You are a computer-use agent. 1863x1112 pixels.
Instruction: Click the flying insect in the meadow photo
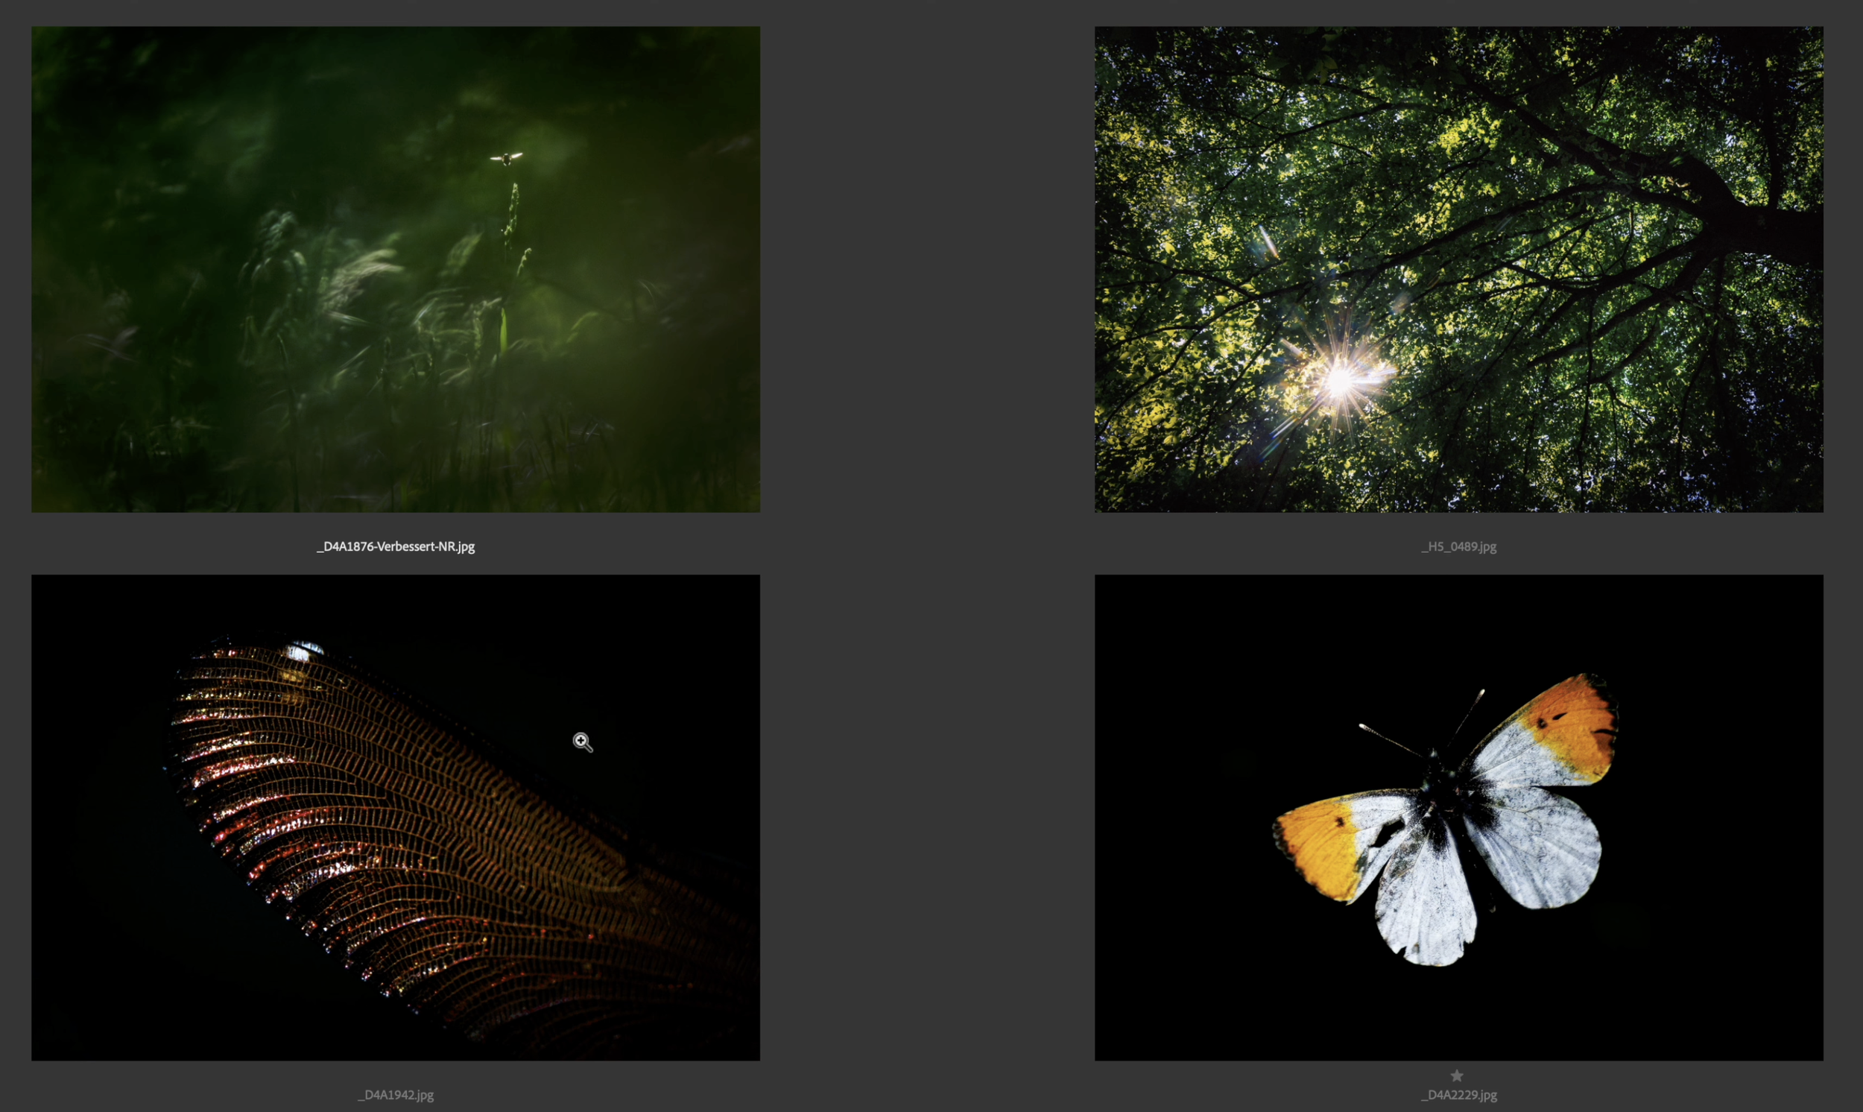[507, 158]
